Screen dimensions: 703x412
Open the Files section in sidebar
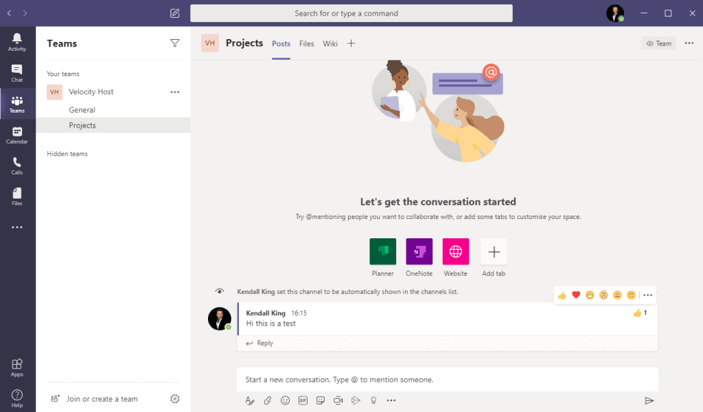coord(17,197)
